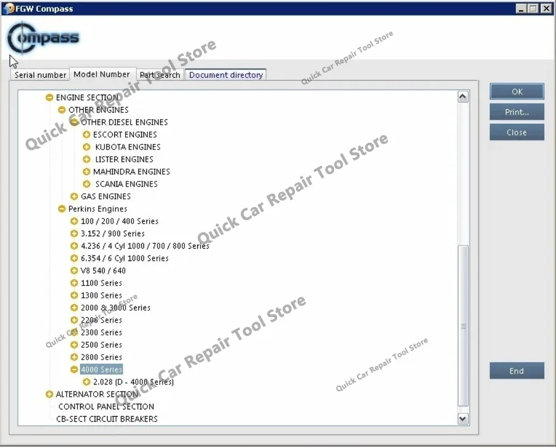Select 2.028 (D - 4000 Series) label
The image size is (556, 448).
pos(133,382)
